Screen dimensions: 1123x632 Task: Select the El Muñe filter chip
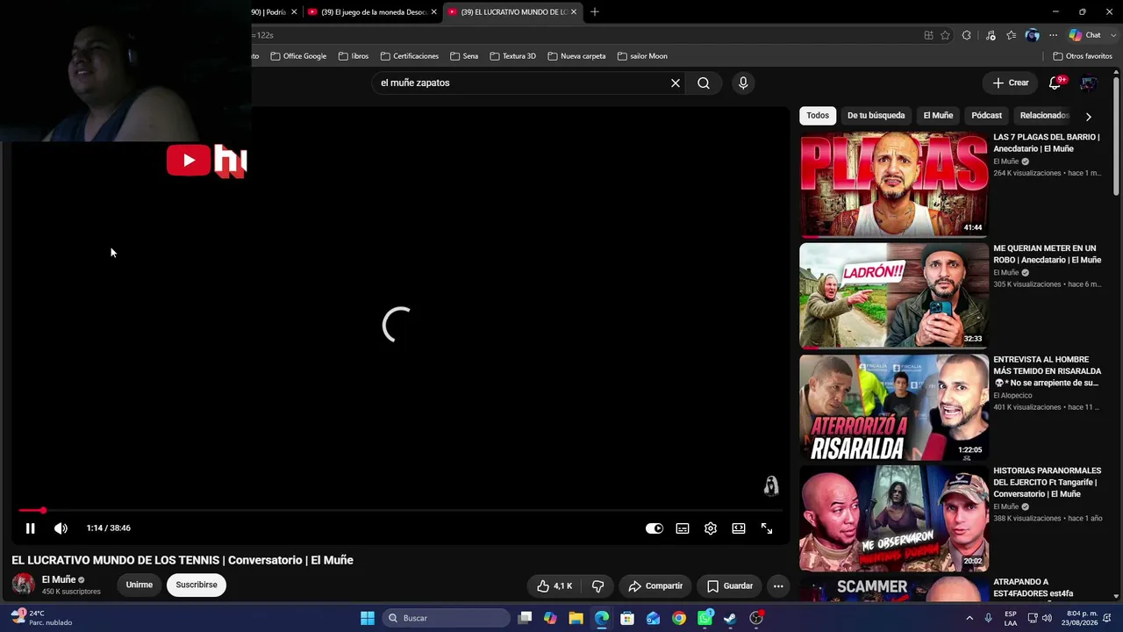[938, 116]
